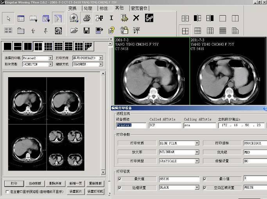Open the 纵向(PORTRAIT) orientation dropdown
267x199 pixels.
click(101, 58)
